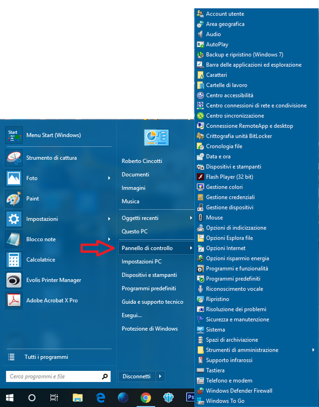Image resolution: width=319 pixels, height=407 pixels.
Task: Click the Centro sincronizzazione green icon
Action: click(x=200, y=115)
